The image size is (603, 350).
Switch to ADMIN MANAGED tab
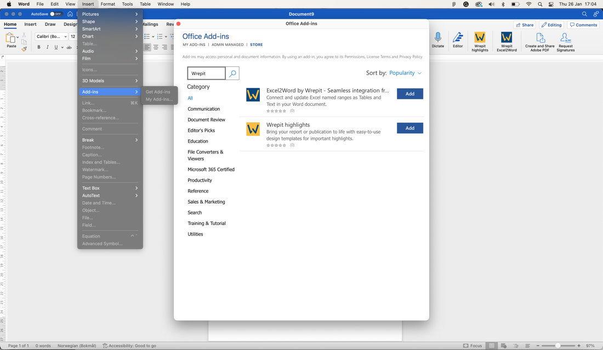coord(227,44)
